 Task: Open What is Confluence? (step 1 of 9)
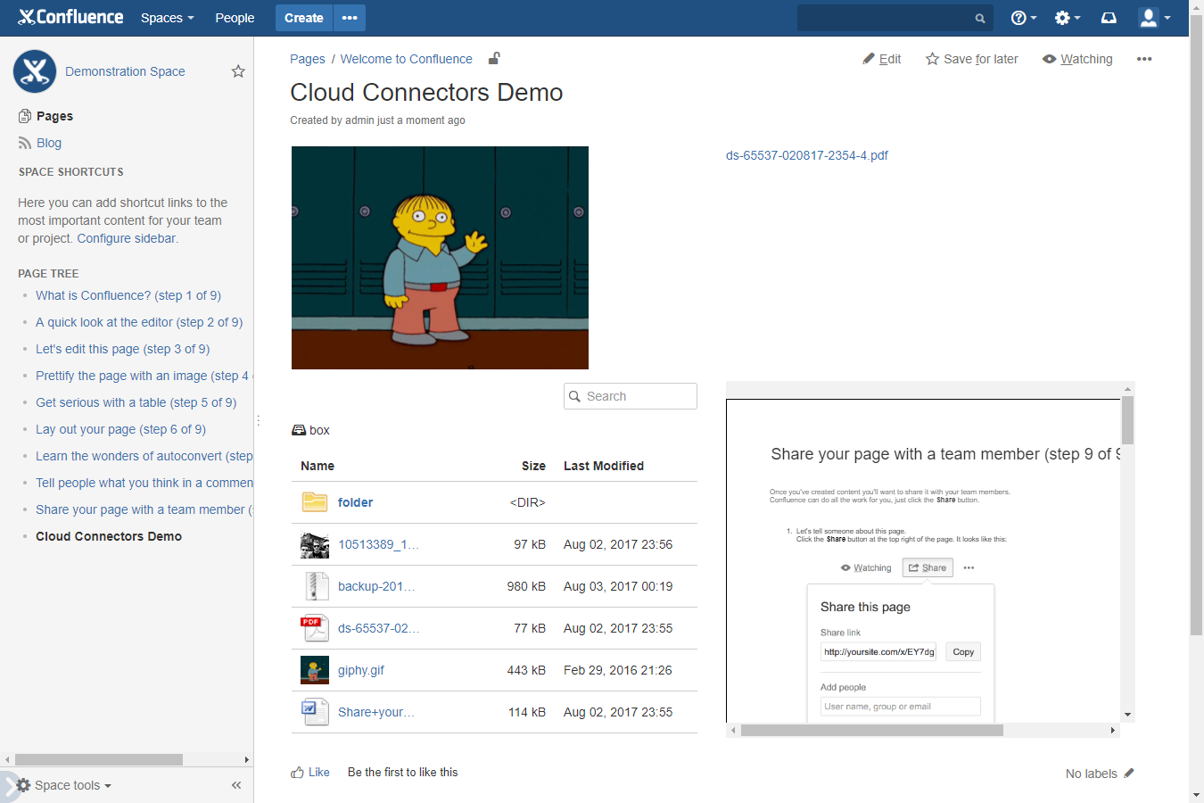click(128, 295)
